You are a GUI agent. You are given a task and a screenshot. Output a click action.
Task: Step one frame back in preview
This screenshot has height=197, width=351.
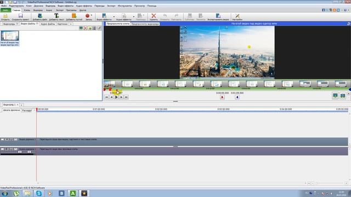(x=111, y=97)
